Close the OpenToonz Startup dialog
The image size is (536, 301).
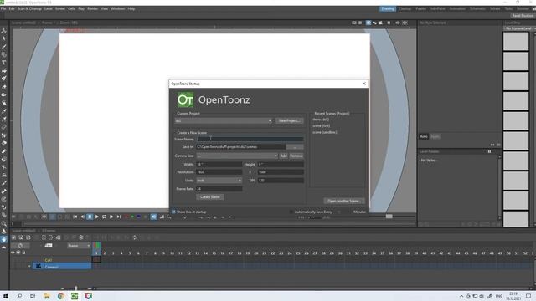364,84
